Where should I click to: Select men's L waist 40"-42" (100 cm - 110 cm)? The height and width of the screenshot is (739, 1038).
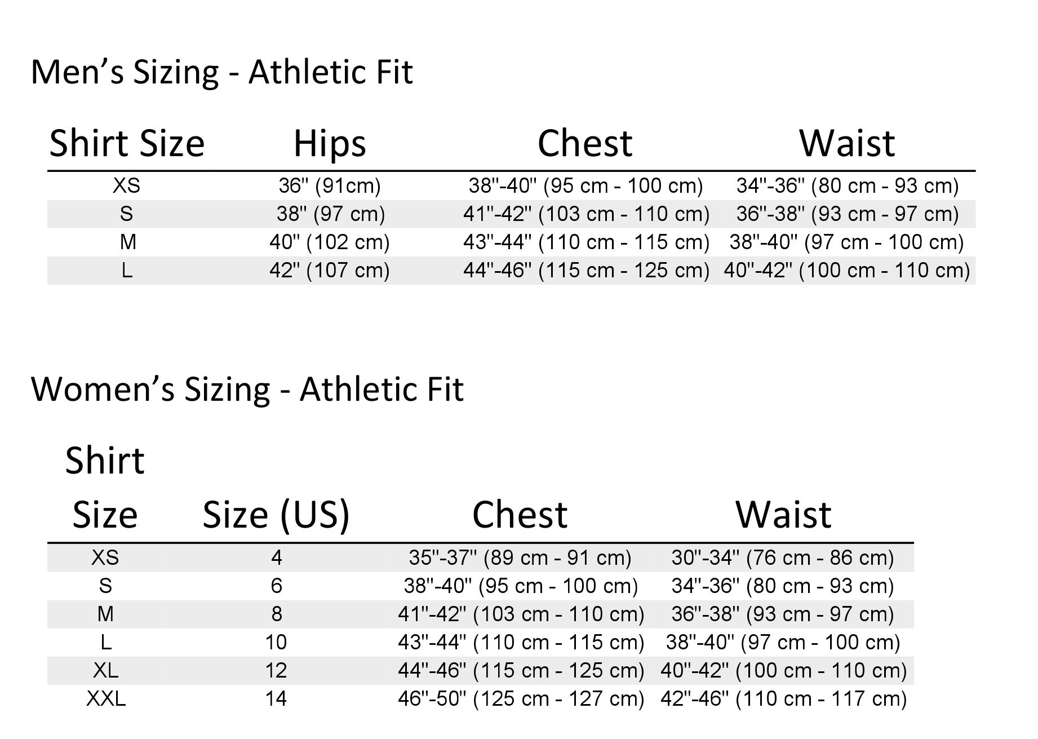(847, 270)
